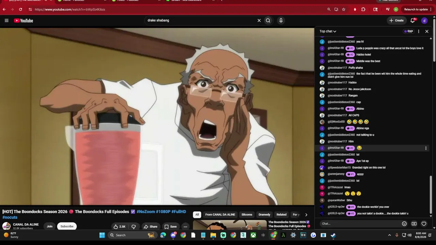The image size is (436, 245).
Task: Click @quranWallwr's chat message
Action: click(349, 200)
